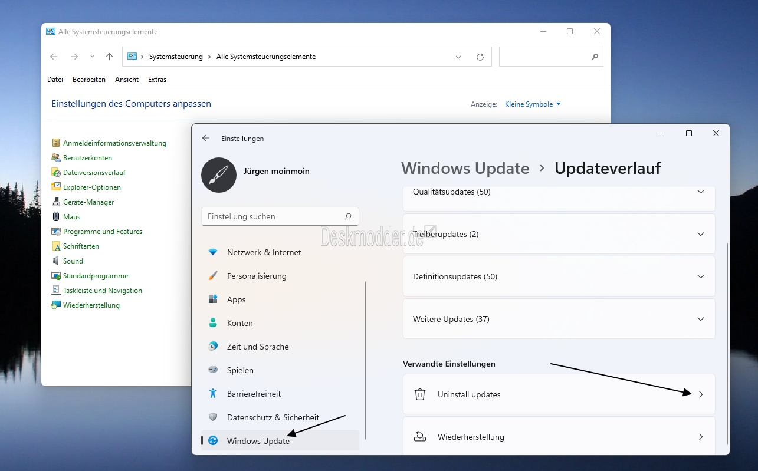Click the search magnifier in Einstellung suchen
The height and width of the screenshot is (471, 758).
(x=348, y=216)
